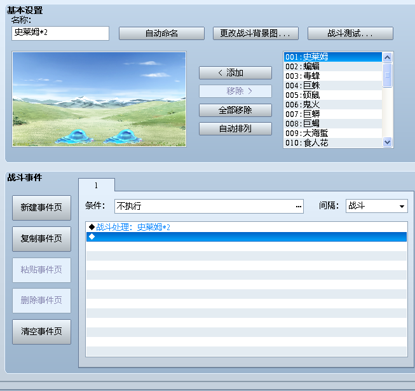Click the left slime in battle preview
415x391 pixels.
pos(74,137)
